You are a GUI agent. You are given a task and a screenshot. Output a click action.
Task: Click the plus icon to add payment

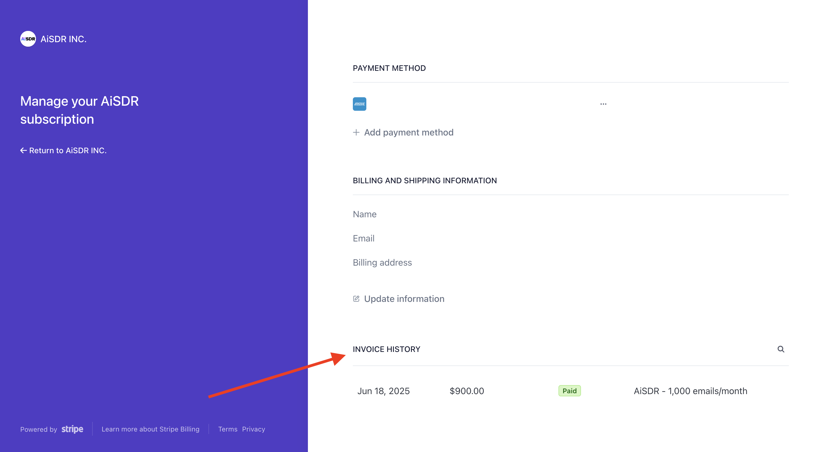[x=356, y=132]
